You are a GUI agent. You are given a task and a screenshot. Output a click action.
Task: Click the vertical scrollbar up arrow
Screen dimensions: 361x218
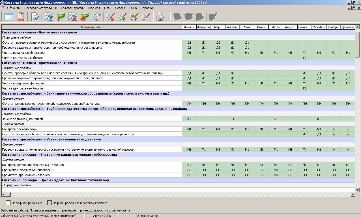point(358,27)
